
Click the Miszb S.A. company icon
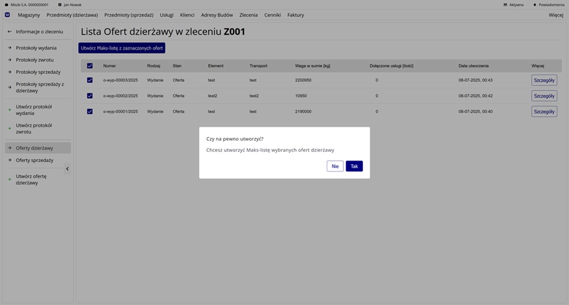pos(7,4)
